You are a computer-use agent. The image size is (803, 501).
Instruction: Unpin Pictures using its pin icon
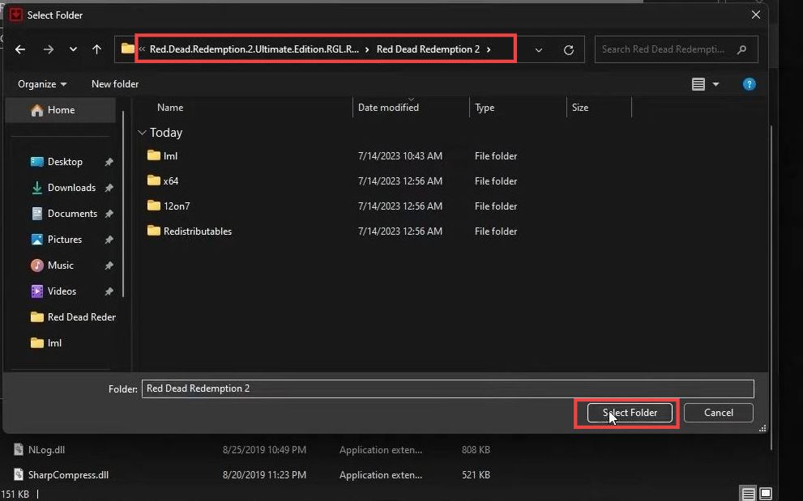(109, 240)
